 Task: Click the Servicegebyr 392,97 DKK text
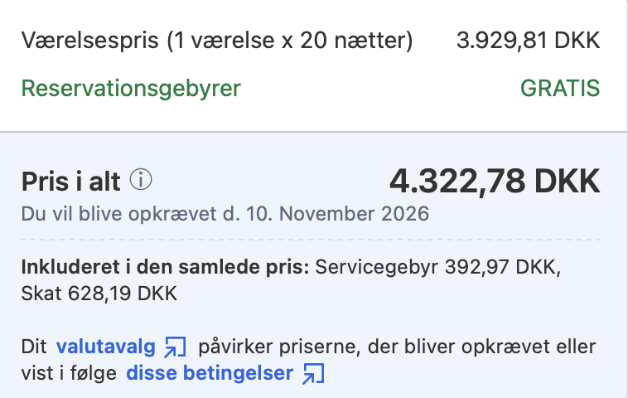(438, 267)
